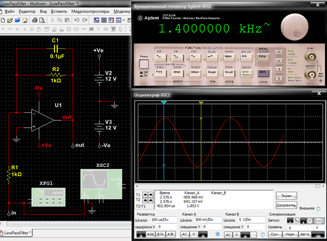Open the Микроконтроллеры menu
The image size is (327, 241).
(x=90, y=12)
